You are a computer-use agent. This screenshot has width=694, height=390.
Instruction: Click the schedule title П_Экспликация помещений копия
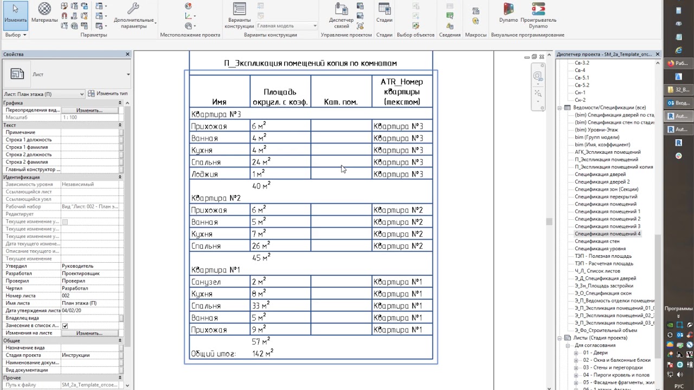311,63
